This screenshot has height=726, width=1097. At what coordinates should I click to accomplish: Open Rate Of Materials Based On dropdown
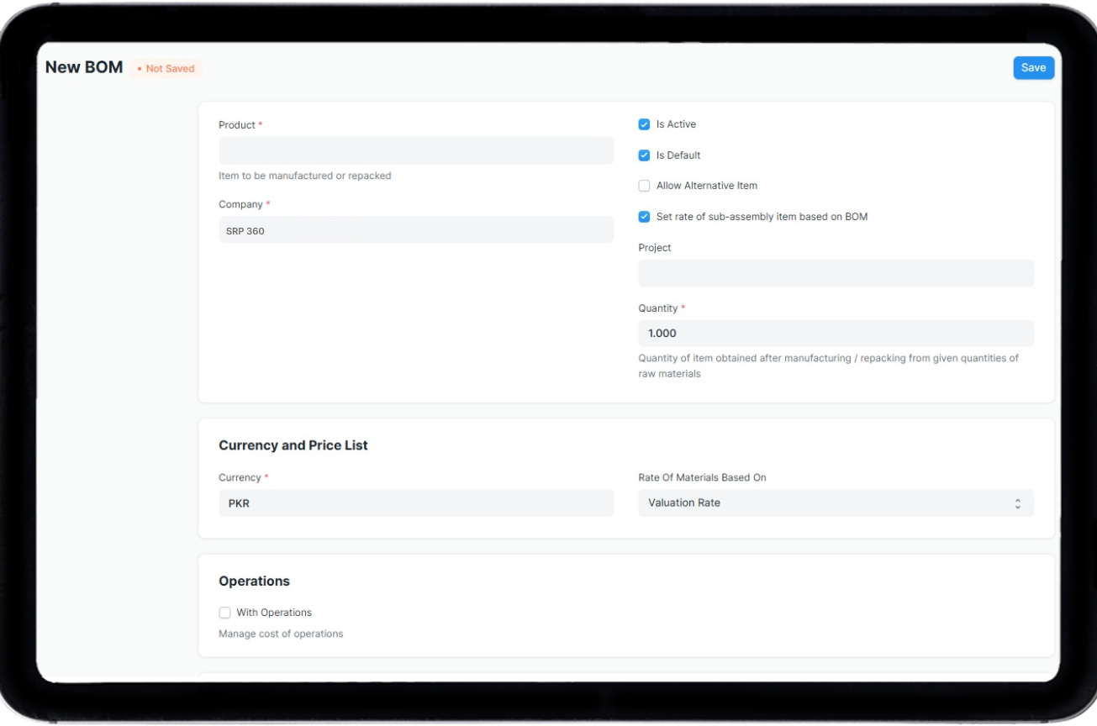click(x=836, y=503)
